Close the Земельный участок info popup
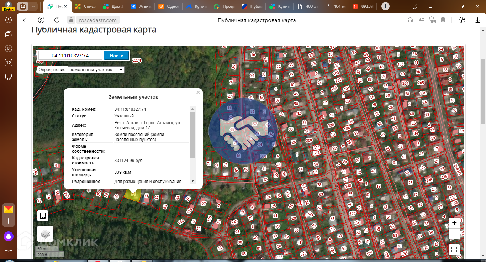This screenshot has height=262, width=486. [x=198, y=93]
